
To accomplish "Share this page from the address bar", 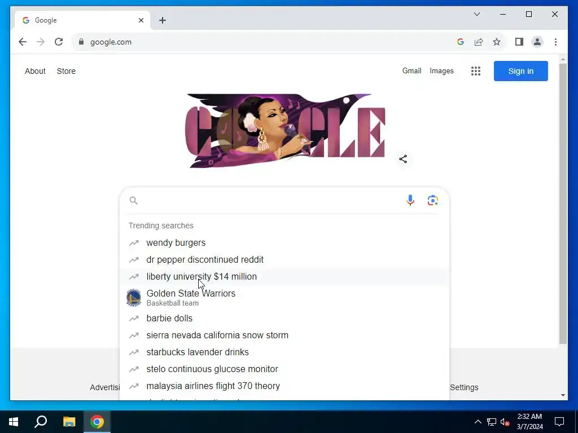I will 479,42.
